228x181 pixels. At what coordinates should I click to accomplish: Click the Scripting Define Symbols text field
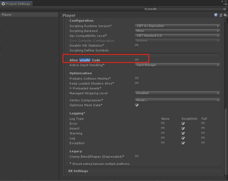tap(144, 55)
